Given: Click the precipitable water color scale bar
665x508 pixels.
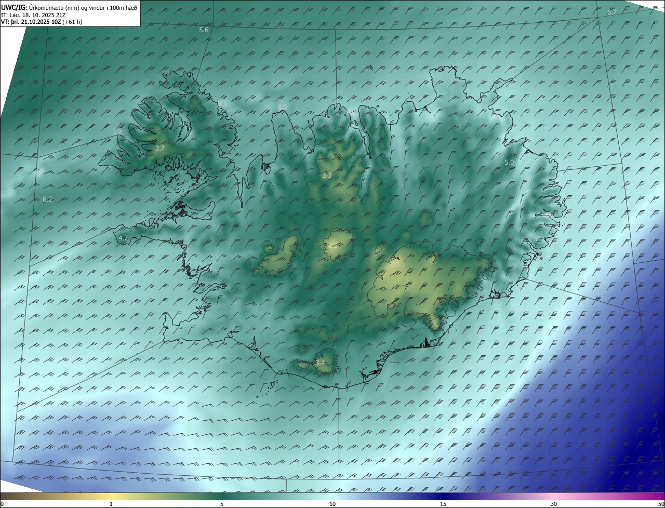Looking at the screenshot, I should 332,496.
